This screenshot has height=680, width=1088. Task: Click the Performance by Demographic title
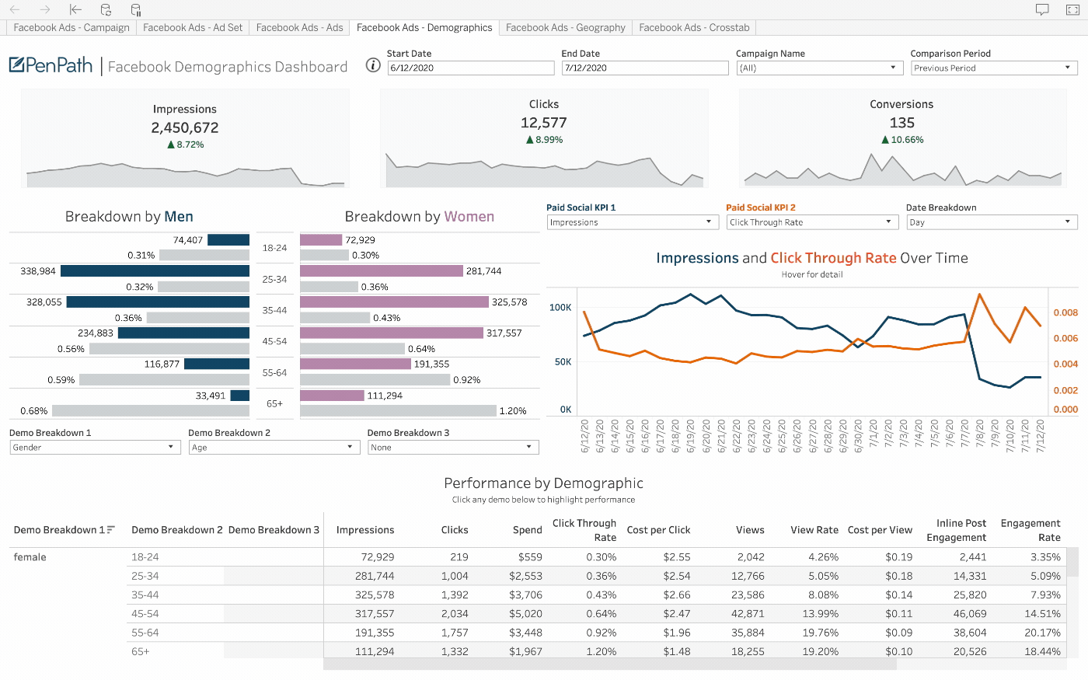coord(544,483)
